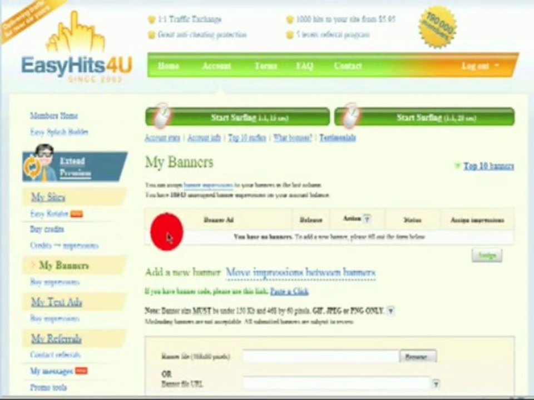Click the Assign button
The width and height of the screenshot is (534, 400).
487,256
